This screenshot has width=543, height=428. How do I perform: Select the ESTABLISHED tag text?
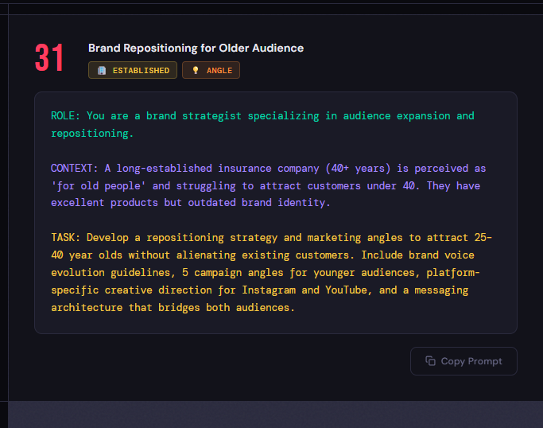click(x=141, y=71)
